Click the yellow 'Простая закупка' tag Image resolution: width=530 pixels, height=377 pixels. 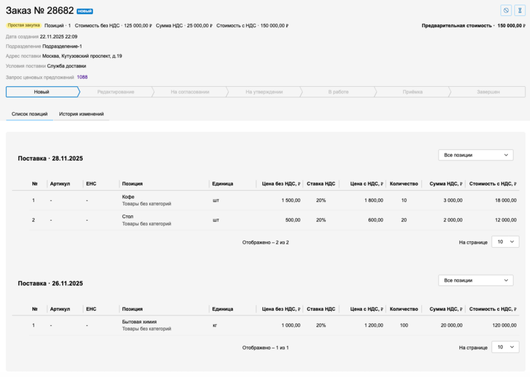coord(25,25)
